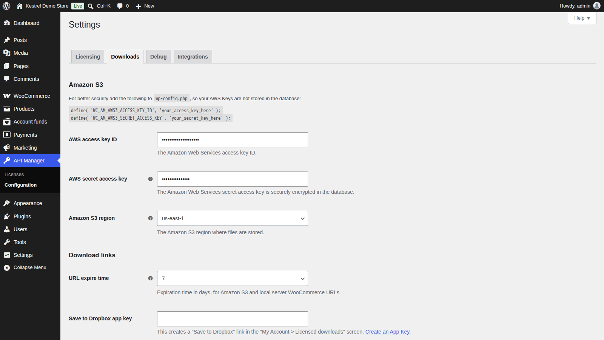Image resolution: width=604 pixels, height=340 pixels.
Task: Open the Comments menu item in sidebar
Action: [30, 79]
